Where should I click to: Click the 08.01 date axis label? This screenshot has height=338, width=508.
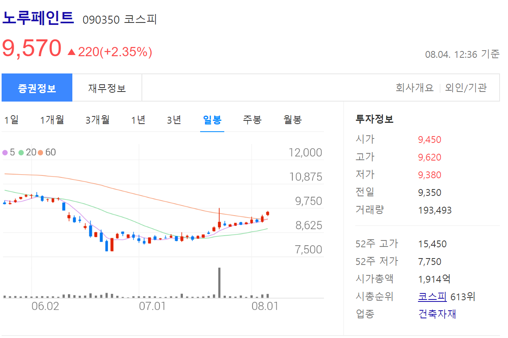point(265,307)
